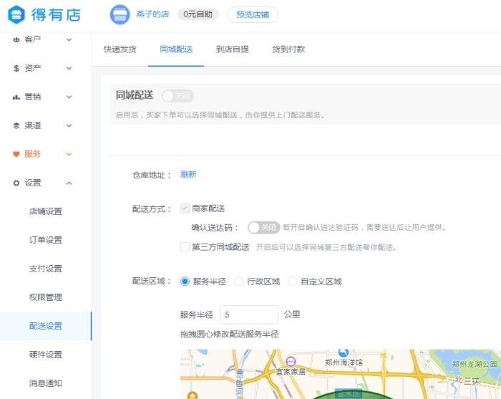Click the 燕子的店 shop name link
This screenshot has height=399, width=501.
[152, 14]
